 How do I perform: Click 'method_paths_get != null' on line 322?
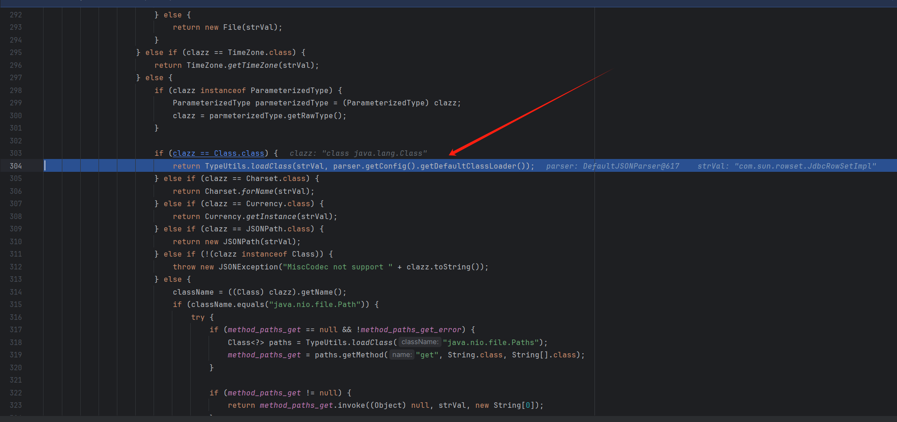click(283, 393)
